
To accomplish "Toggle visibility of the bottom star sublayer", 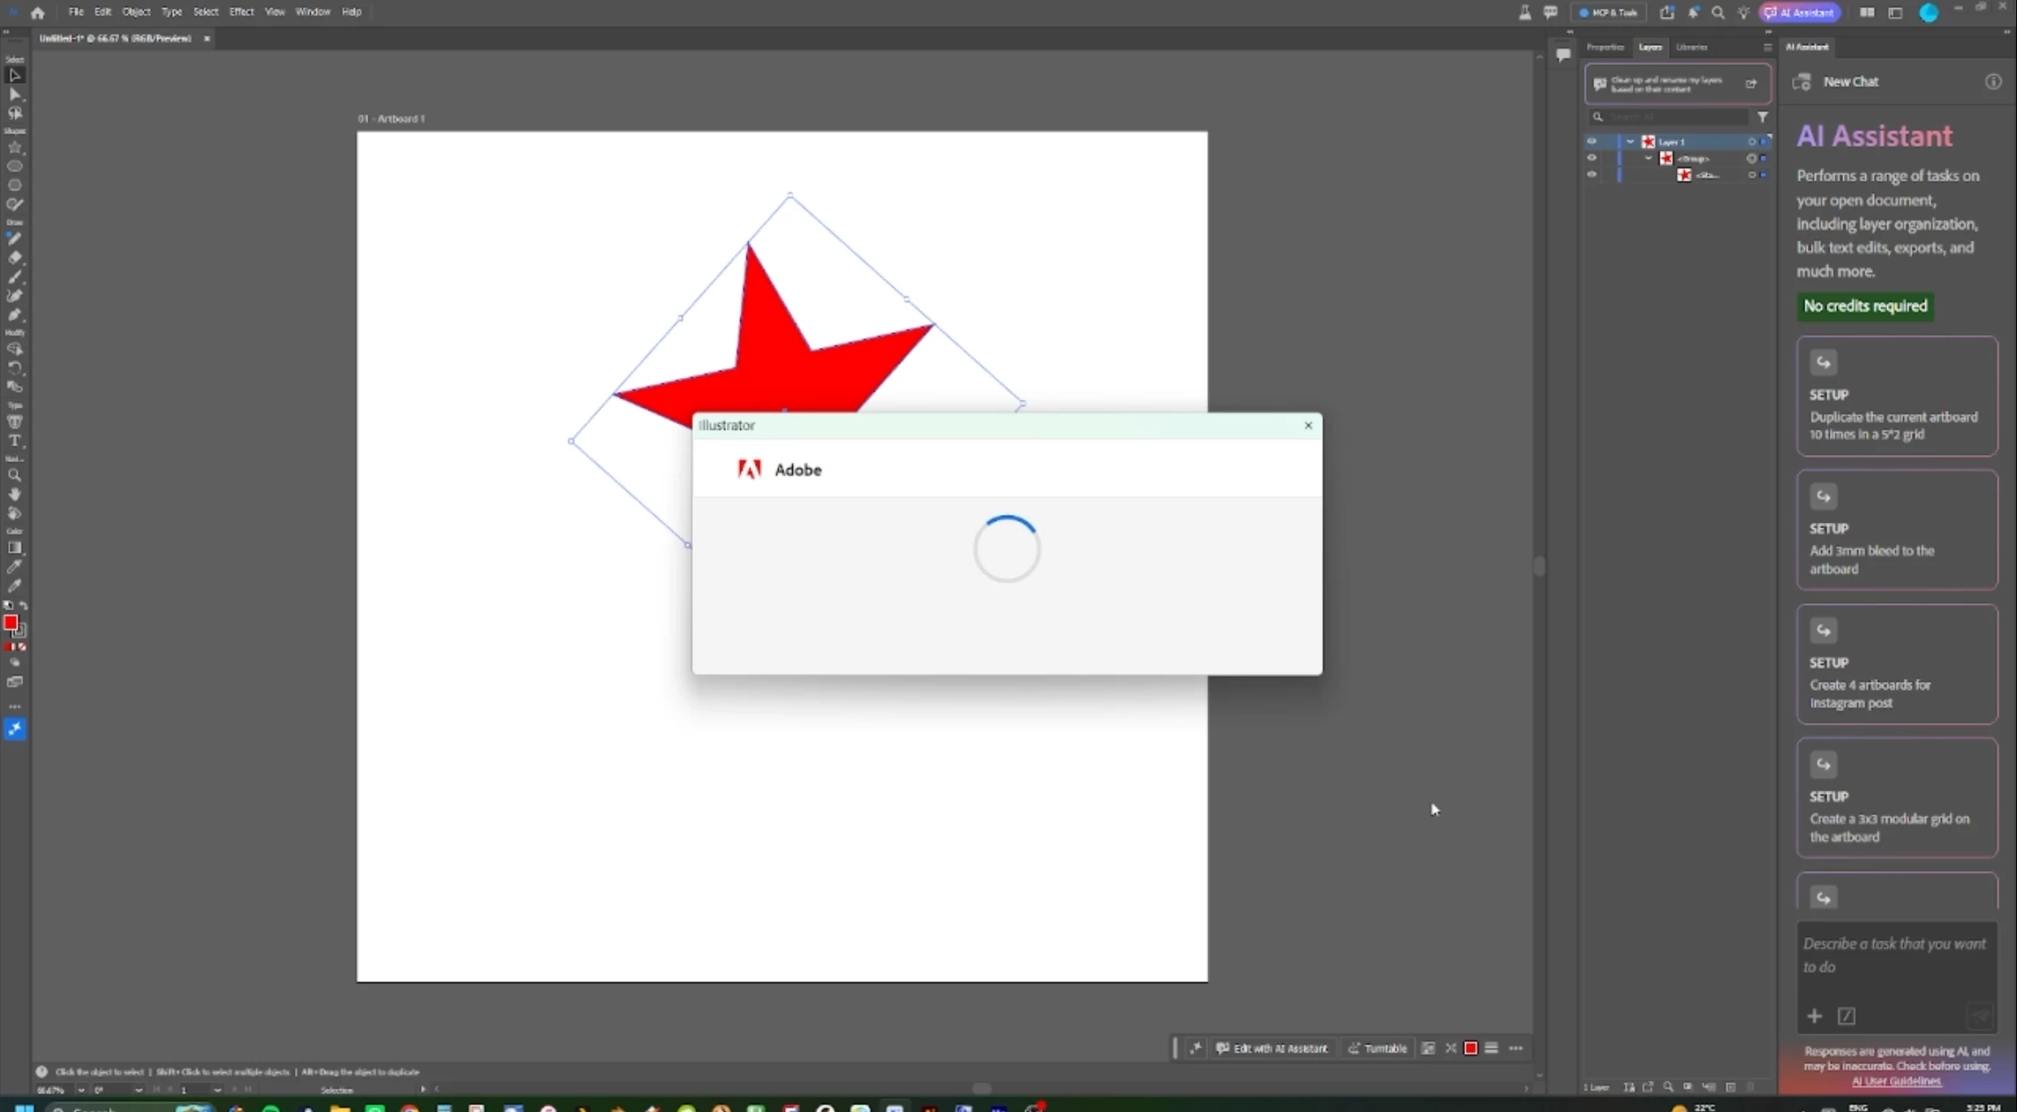I will pos(1591,175).
